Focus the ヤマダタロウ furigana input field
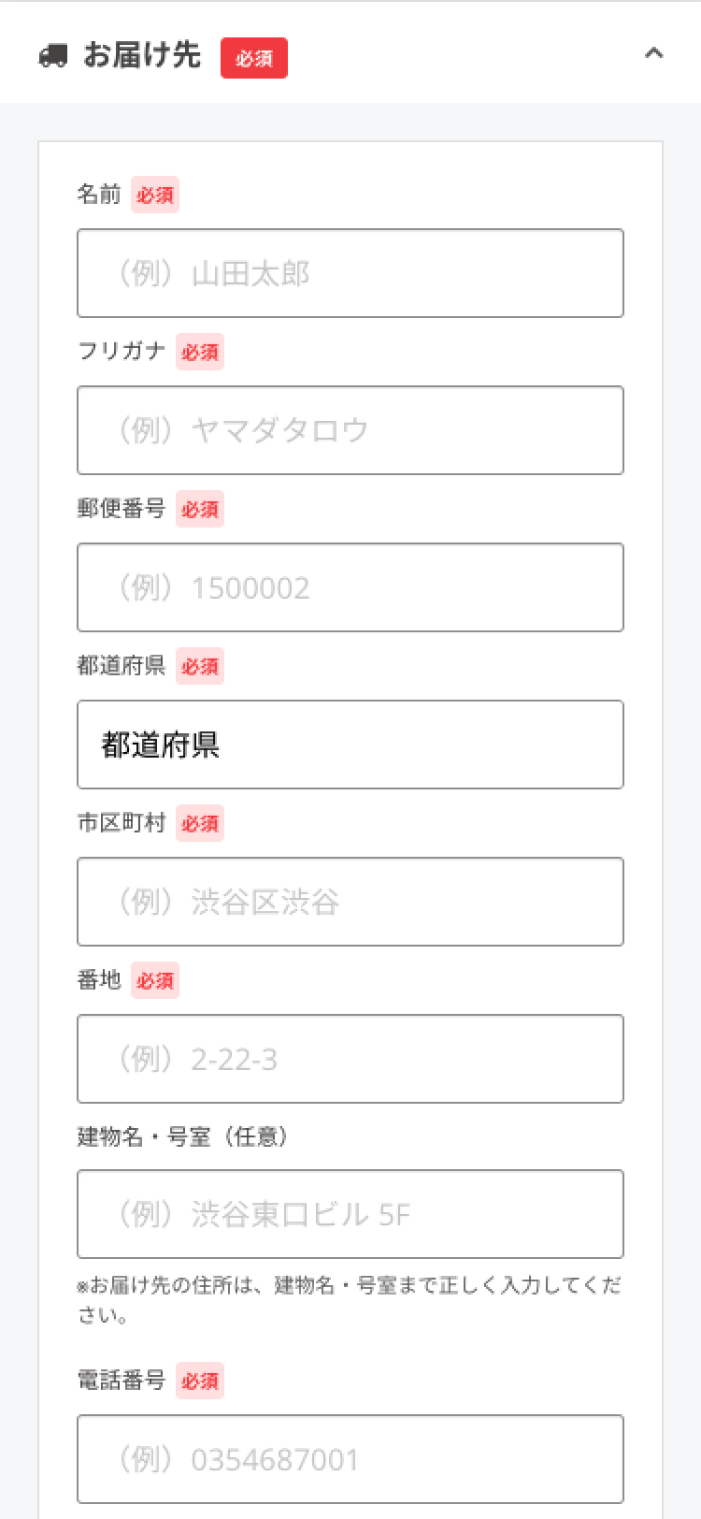The image size is (701, 1519). pyautogui.click(x=350, y=430)
